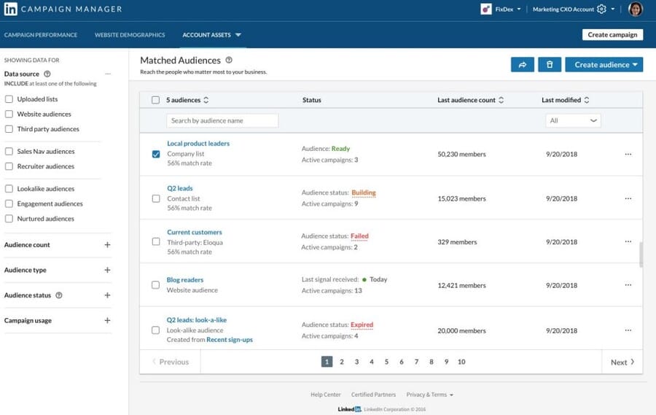This screenshot has width=656, height=415.
Task: Click the share arrow icon button
Action: (x=522, y=65)
